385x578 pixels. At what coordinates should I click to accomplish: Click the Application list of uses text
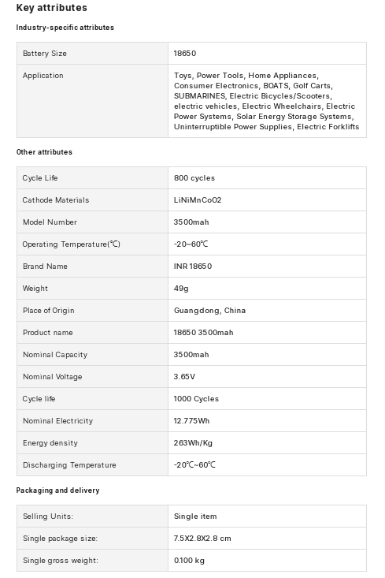[x=266, y=101]
